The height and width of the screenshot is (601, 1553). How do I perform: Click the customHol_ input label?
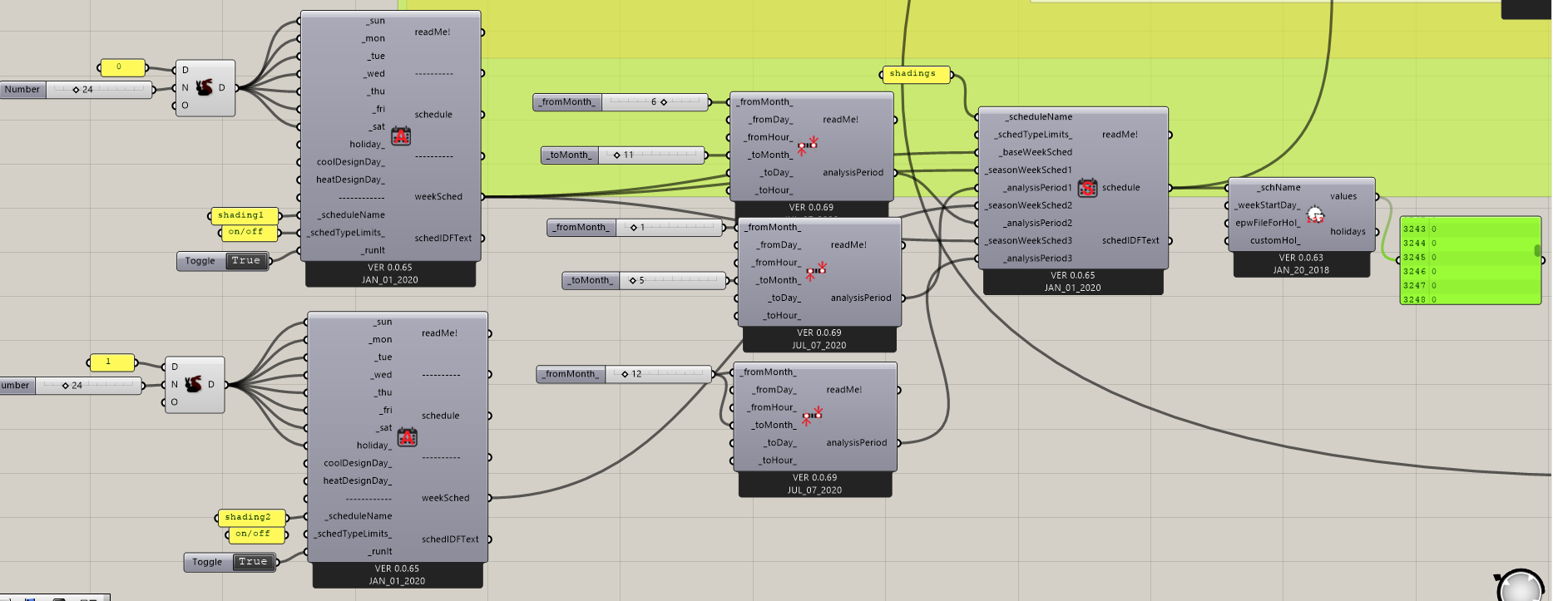click(x=1275, y=241)
